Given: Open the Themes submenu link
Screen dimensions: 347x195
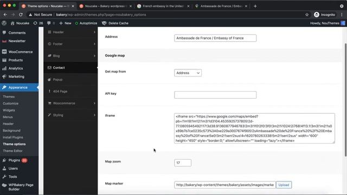Looking at the screenshot, I should point(9,96).
